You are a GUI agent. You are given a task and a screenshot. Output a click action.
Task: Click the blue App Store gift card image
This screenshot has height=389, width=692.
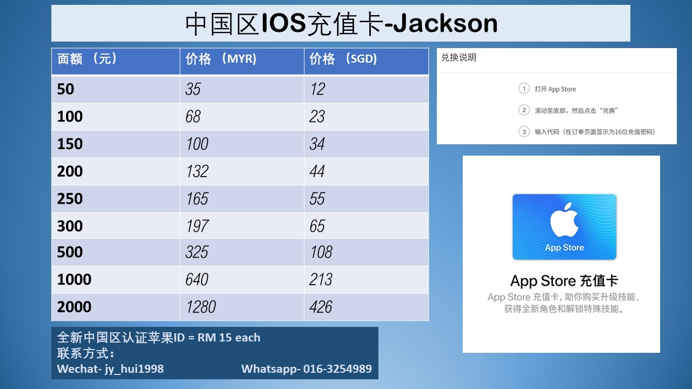pos(564,227)
